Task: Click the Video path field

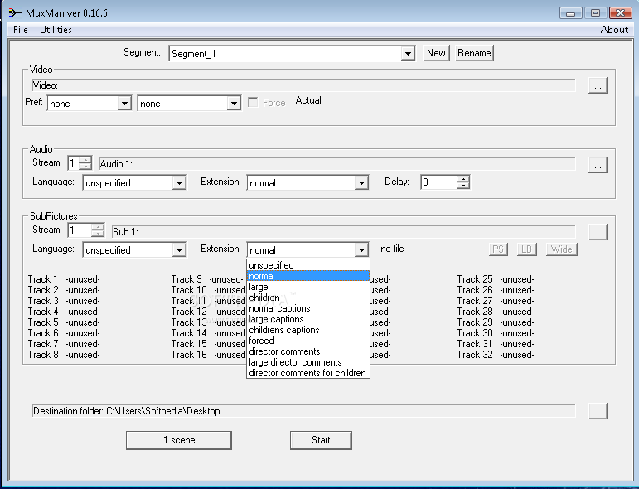Action: coord(303,85)
